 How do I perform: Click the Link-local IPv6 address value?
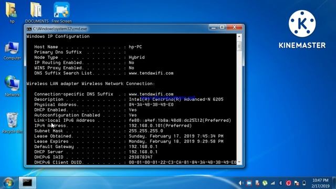tap(180, 120)
